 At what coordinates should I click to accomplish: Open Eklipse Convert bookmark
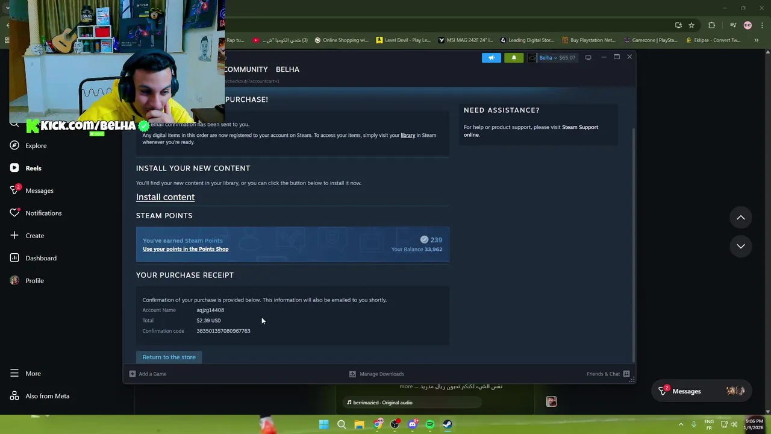[713, 40]
